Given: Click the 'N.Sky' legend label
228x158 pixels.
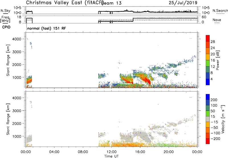Looking at the screenshot, I should click(5, 11).
